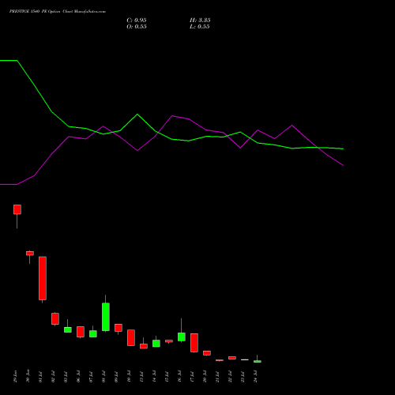Click the '08 Jul' date label

(x=103, y=377)
